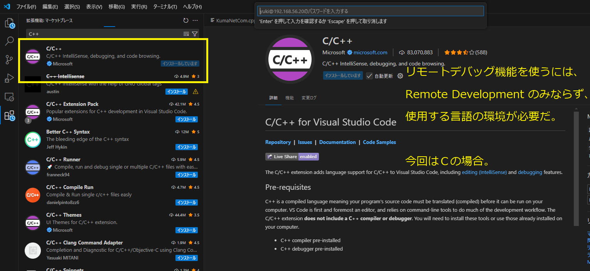Viewport: 590px width, 271px height.
Task: Open the Remote Explorer view
Action: coord(9,97)
